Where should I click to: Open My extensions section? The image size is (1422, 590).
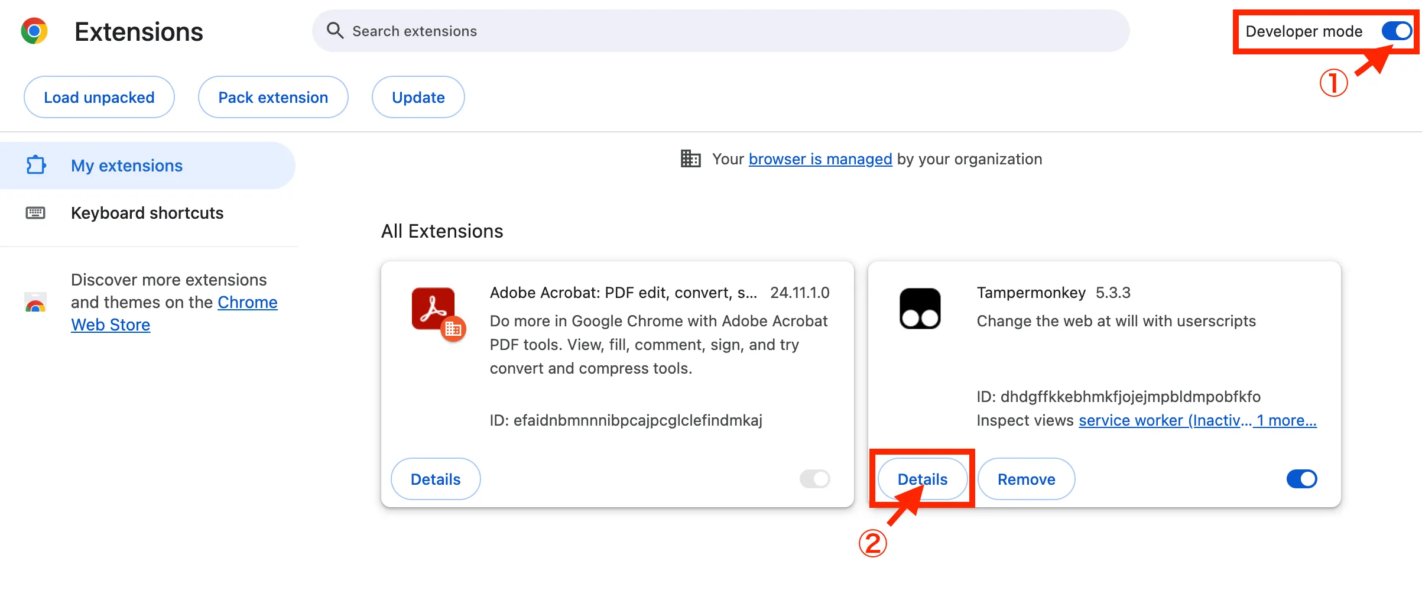tap(148, 166)
